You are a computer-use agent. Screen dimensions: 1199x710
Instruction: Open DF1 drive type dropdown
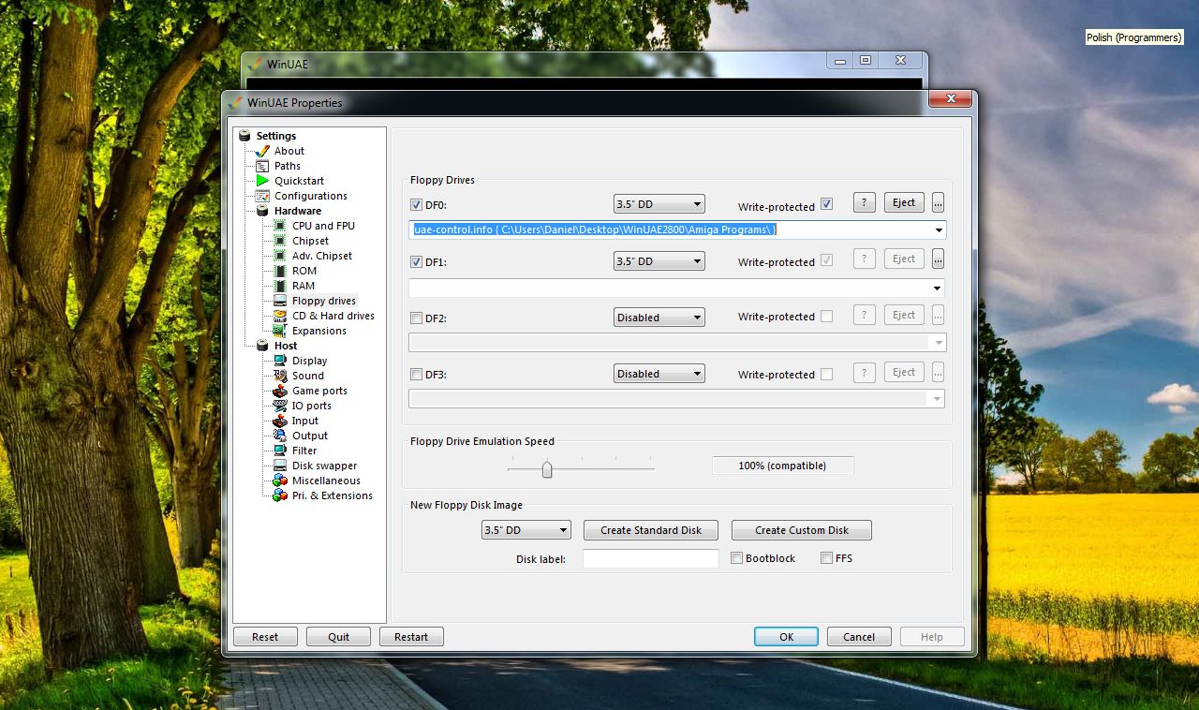point(659,261)
